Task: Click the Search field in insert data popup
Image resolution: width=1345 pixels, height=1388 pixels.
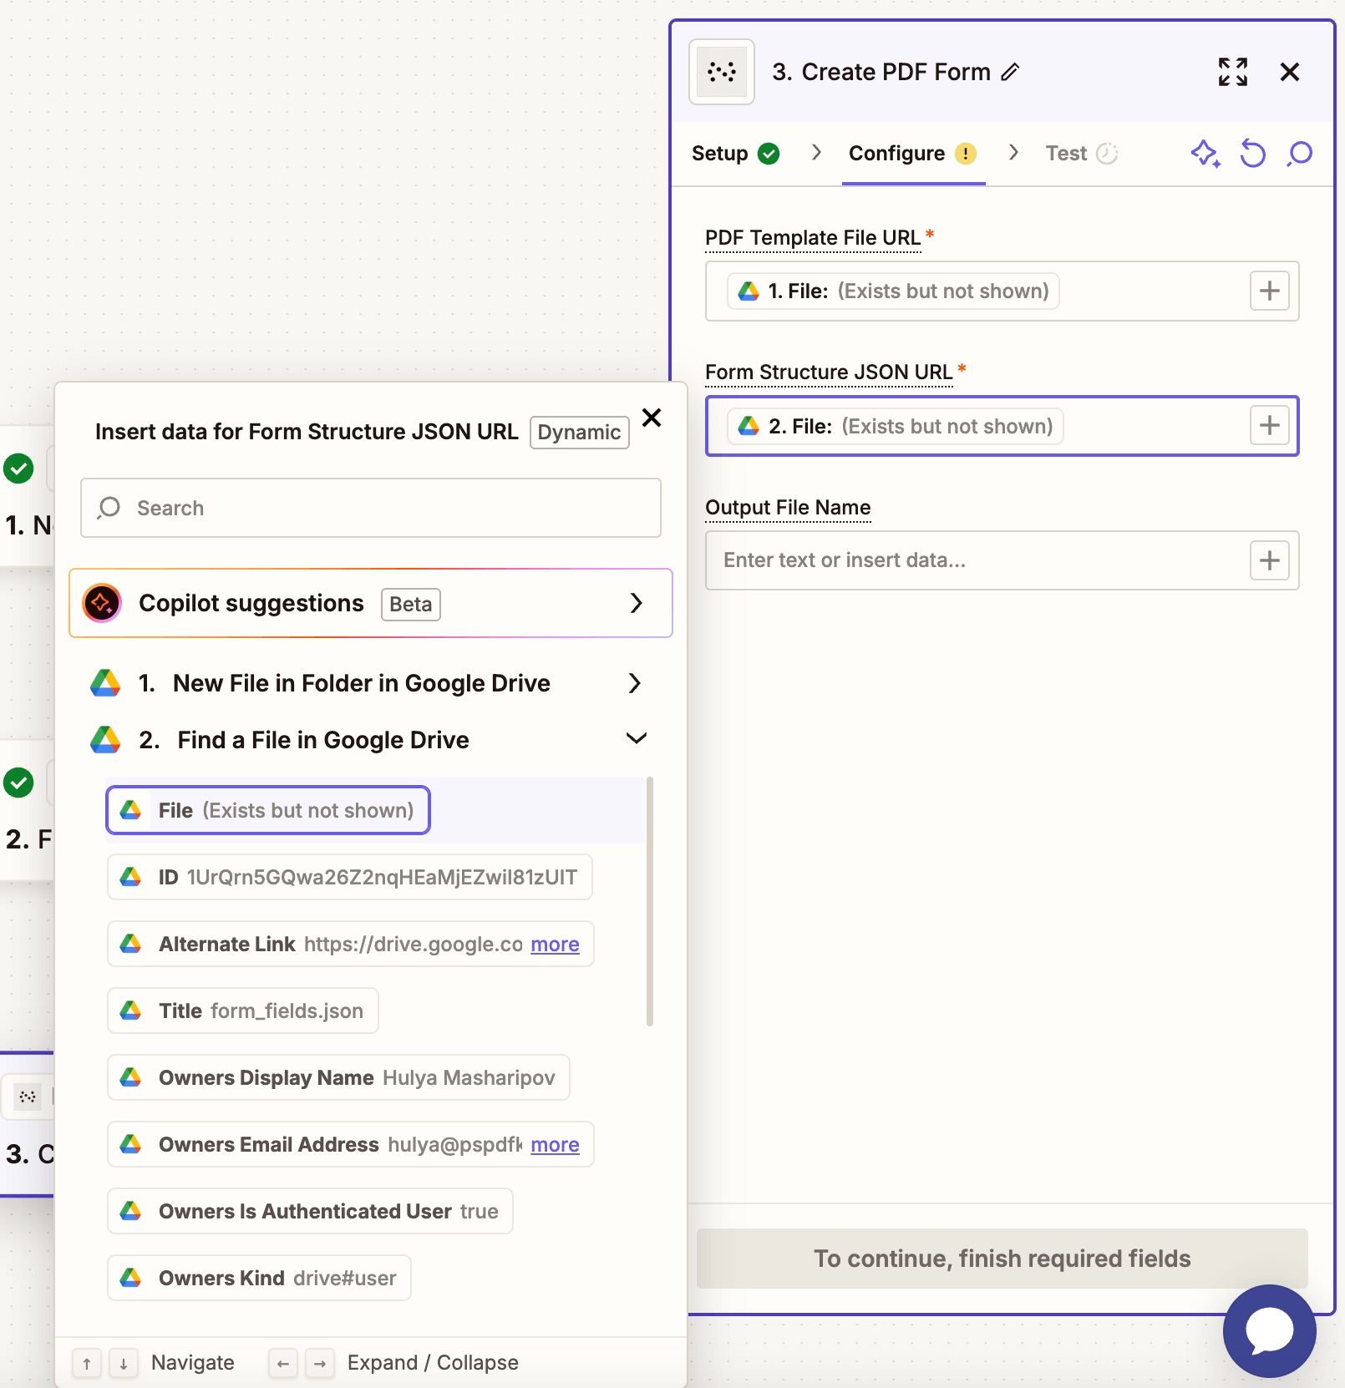Action: pos(371,508)
